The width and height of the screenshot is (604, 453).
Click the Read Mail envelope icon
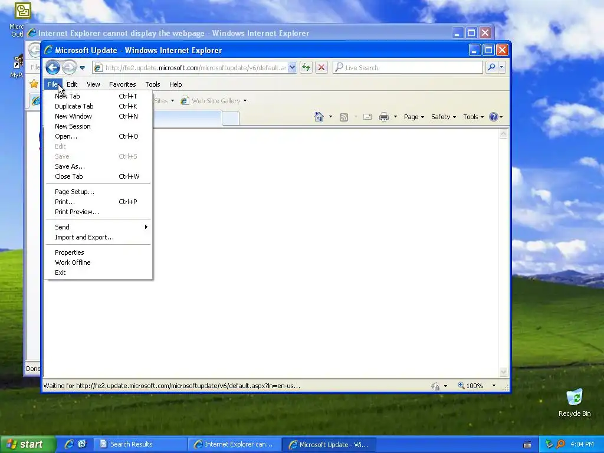(367, 117)
